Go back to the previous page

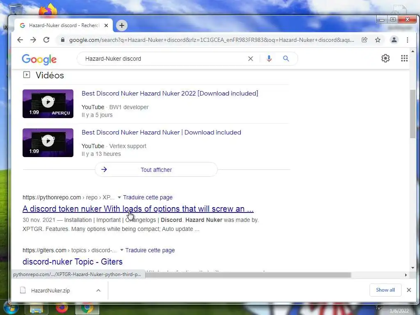(20, 40)
